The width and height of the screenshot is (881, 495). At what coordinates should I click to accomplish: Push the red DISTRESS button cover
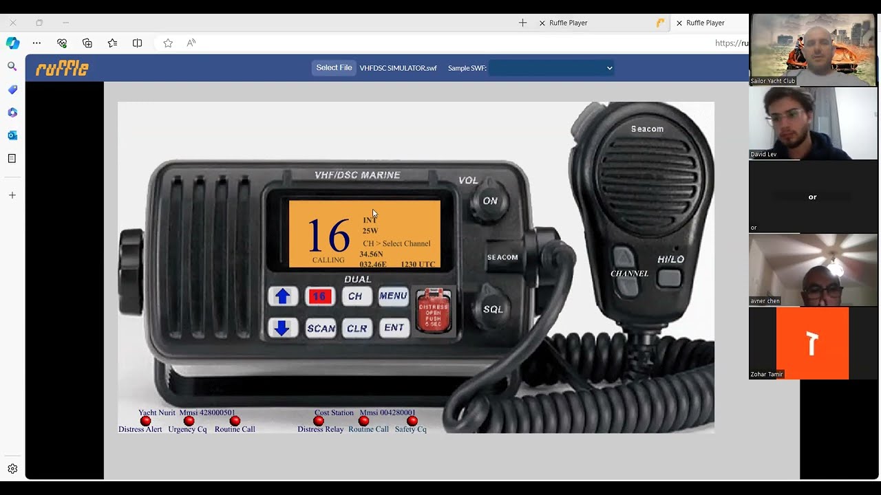click(x=434, y=311)
